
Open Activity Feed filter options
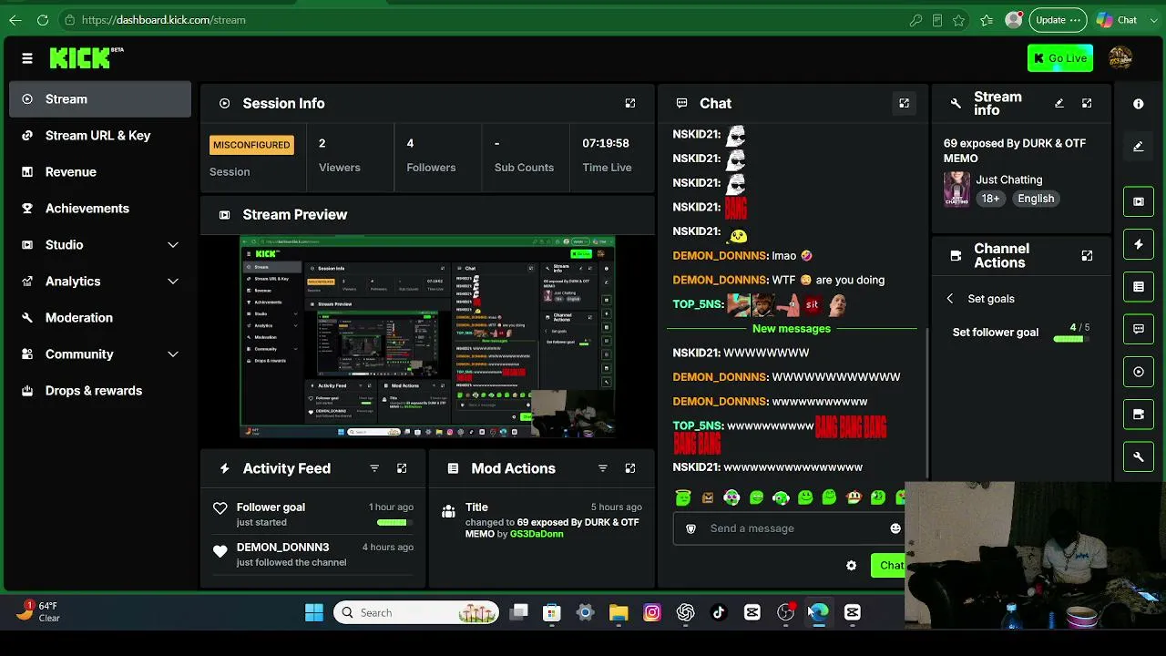(374, 468)
